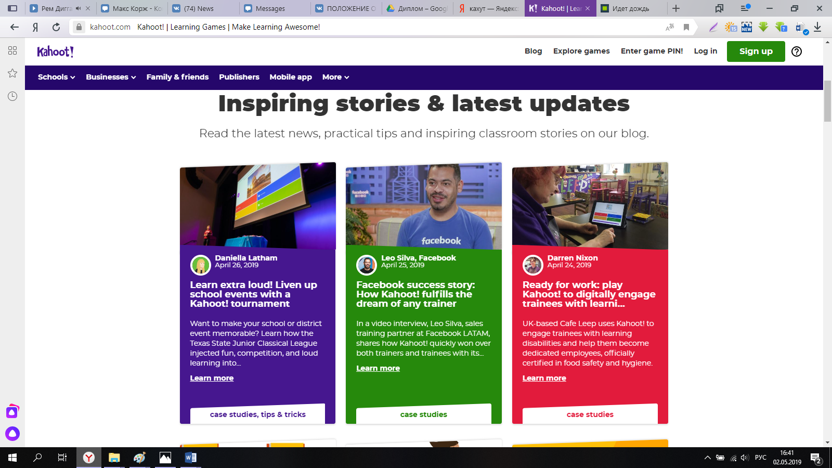Image resolution: width=832 pixels, height=468 pixels.
Task: Click Daniella Latham's avatar
Action: [x=200, y=265]
